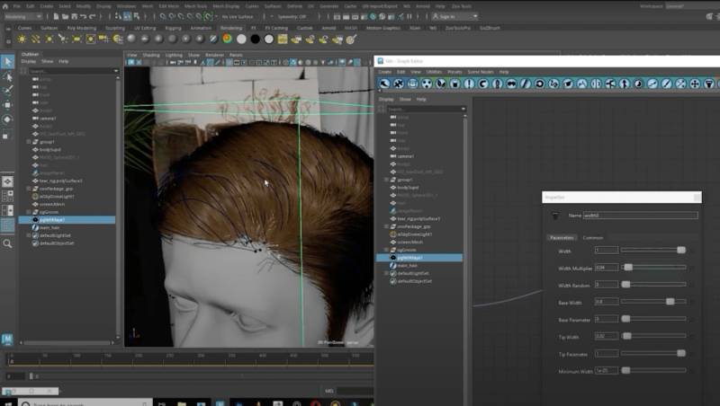Click the Base Width slider handle
Viewport: 720px width, 406px height.
point(670,302)
